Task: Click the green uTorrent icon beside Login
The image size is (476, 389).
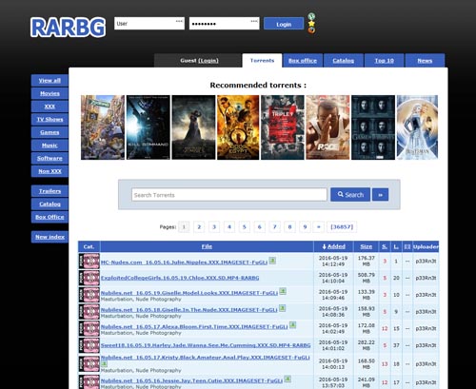Action: point(311,16)
